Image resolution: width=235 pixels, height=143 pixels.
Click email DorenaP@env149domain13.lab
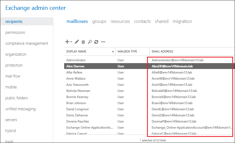pyautogui.click(x=174, y=121)
